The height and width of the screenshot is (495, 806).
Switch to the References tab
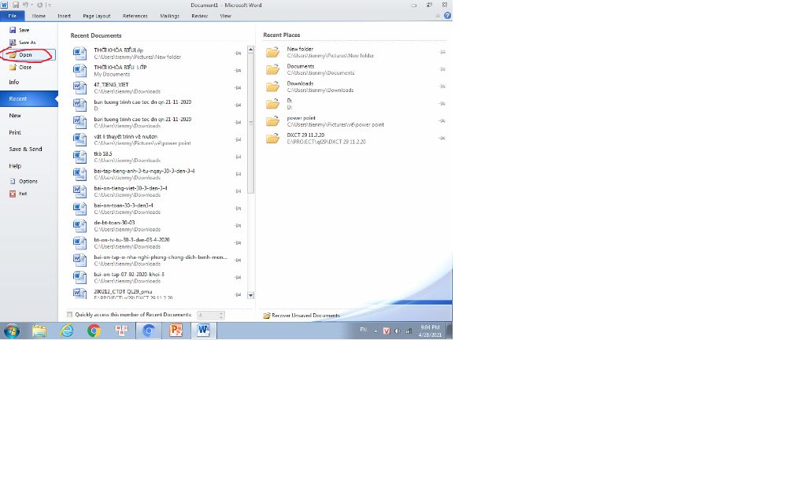[x=135, y=16]
